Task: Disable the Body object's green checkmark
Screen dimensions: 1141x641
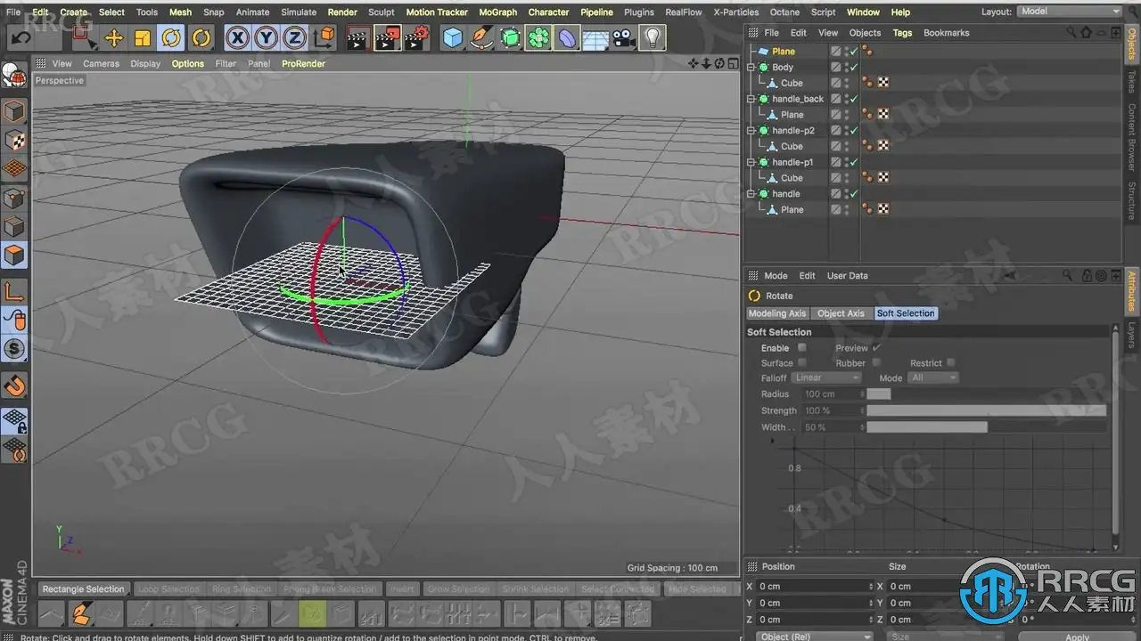Action: 853,68
